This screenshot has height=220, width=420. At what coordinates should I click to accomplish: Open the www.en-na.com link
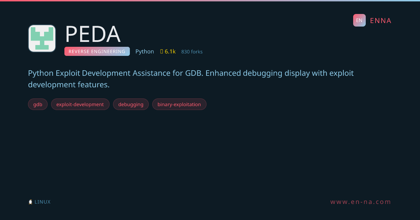pyautogui.click(x=361, y=202)
